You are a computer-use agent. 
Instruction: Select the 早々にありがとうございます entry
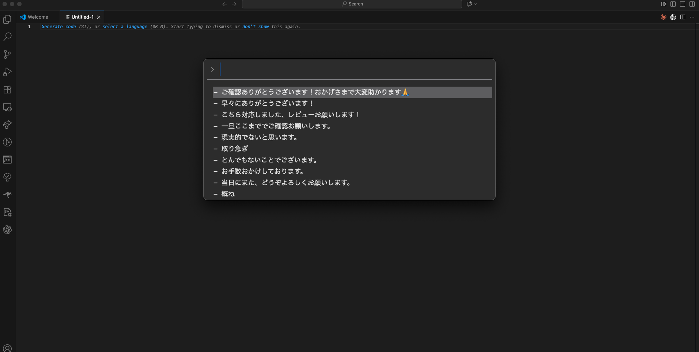pyautogui.click(x=352, y=104)
